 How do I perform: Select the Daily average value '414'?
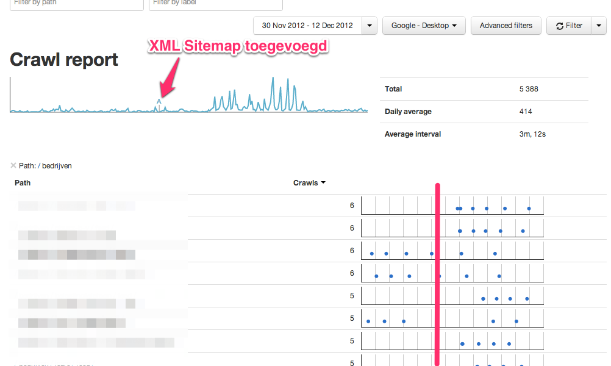point(526,112)
